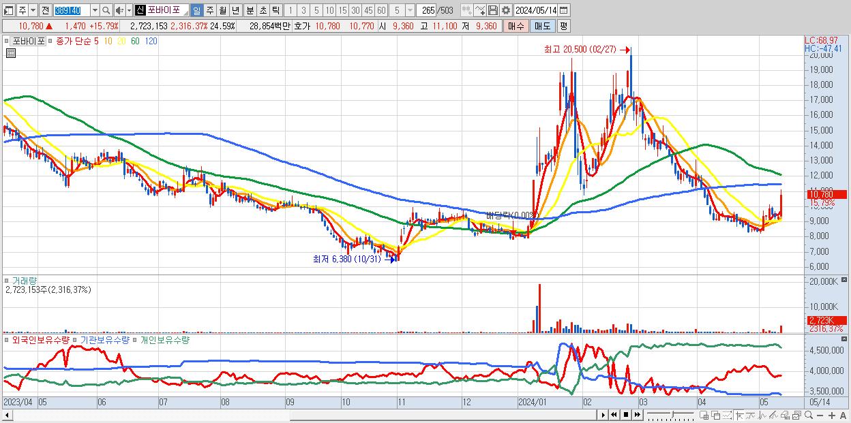
Task: Click the add indicator icon with plus
Action: coord(480,10)
